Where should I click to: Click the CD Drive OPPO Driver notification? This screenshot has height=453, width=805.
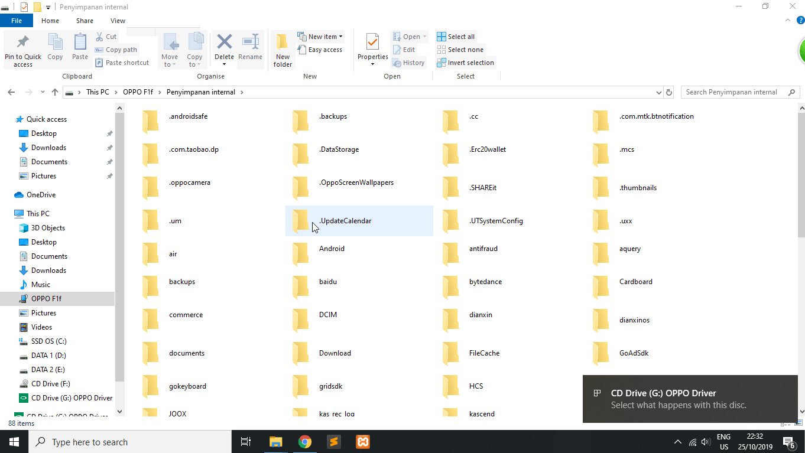point(690,399)
